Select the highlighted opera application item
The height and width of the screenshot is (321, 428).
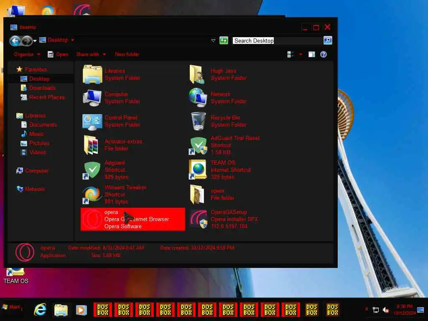coord(132,219)
